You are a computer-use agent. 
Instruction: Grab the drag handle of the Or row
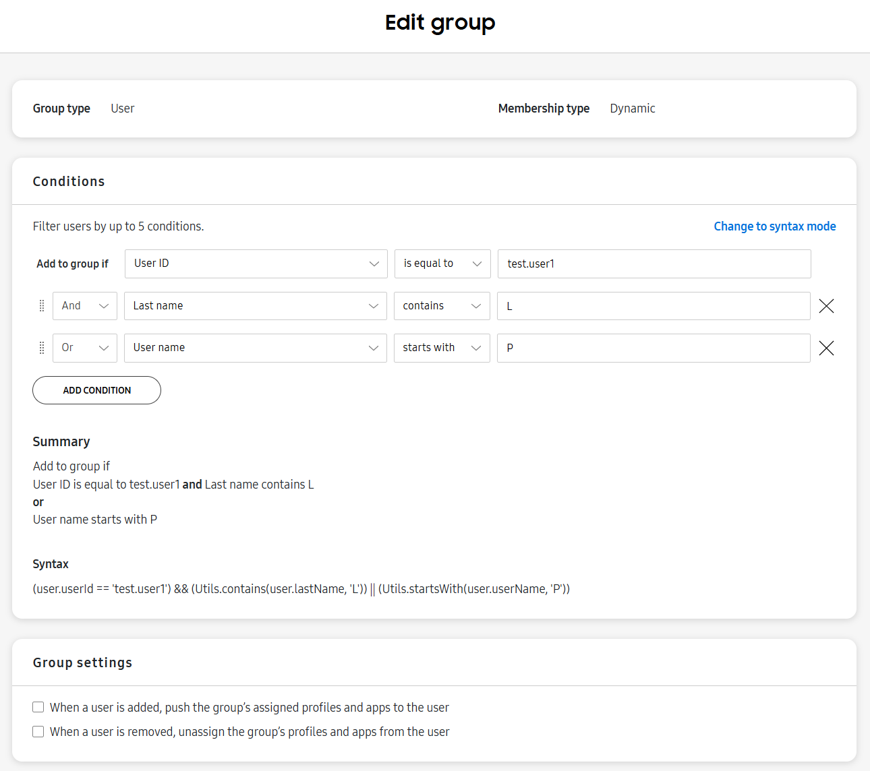(x=42, y=348)
